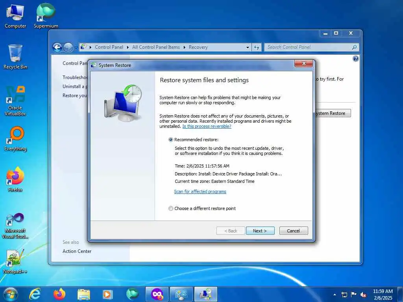Click 'Current time zone: Eastern Standard Time' text
Screen dimensions: 403x302
214,181
